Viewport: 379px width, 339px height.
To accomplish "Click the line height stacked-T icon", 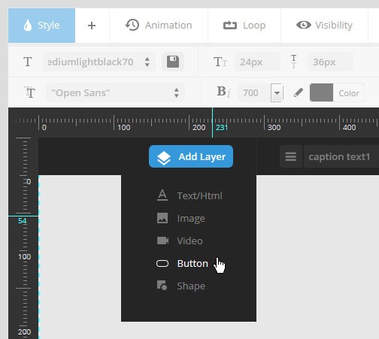I will 294,62.
